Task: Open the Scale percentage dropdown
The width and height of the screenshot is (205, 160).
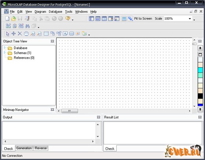Action: 190,19
